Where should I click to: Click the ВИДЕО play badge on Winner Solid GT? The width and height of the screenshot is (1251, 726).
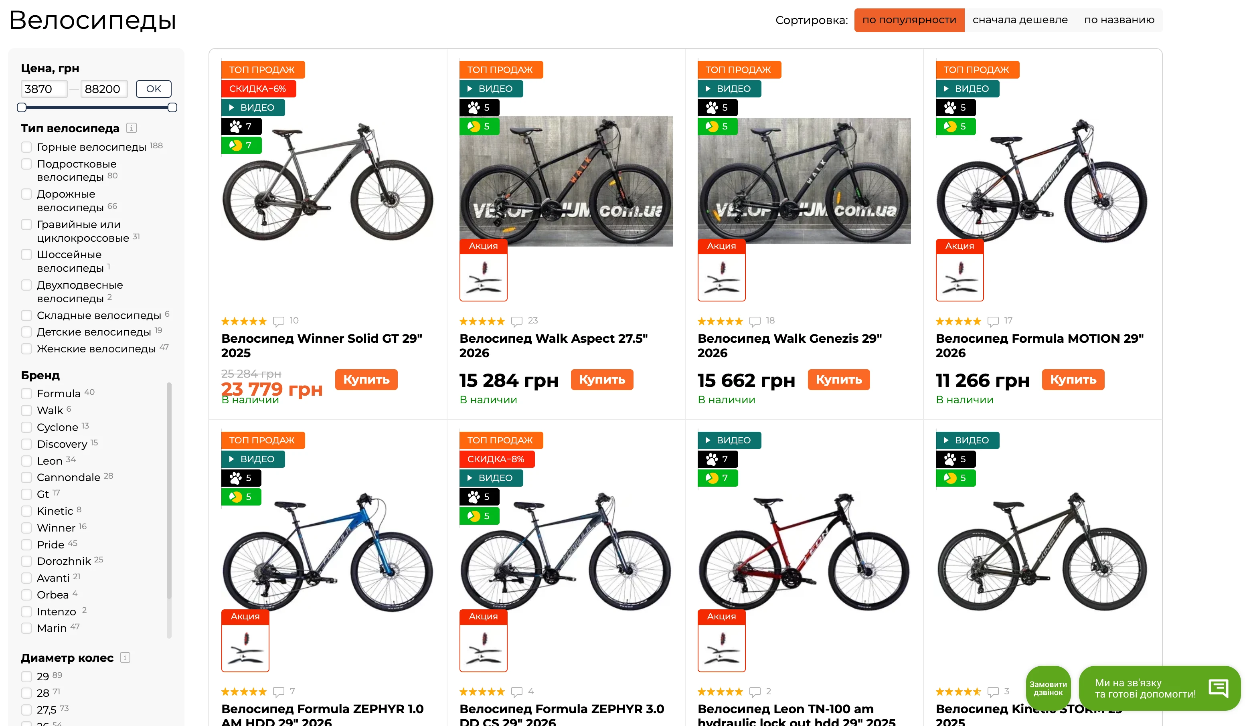pos(253,108)
